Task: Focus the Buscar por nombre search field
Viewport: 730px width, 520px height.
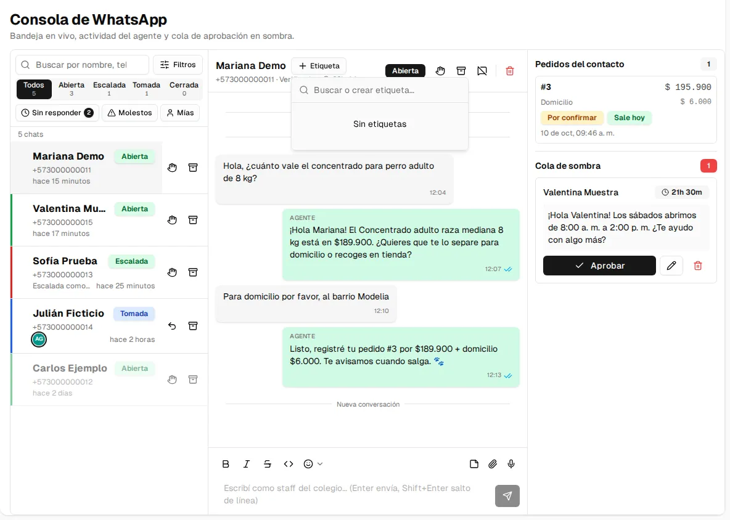Action: coord(83,65)
